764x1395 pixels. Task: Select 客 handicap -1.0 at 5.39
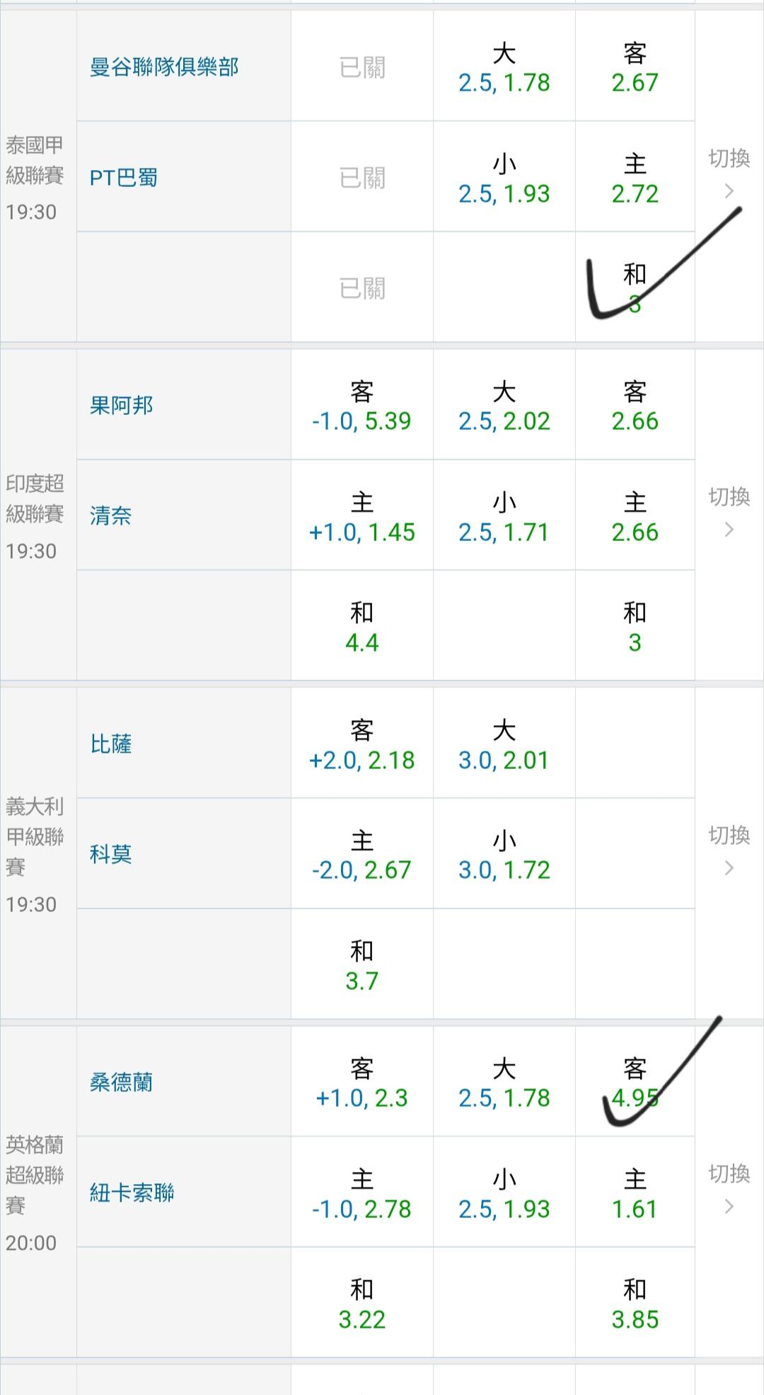coord(361,406)
